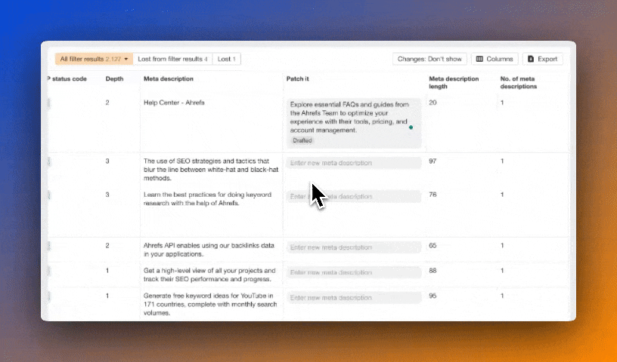Switch to Lost from filter results tab
The image size is (617, 362).
(172, 59)
